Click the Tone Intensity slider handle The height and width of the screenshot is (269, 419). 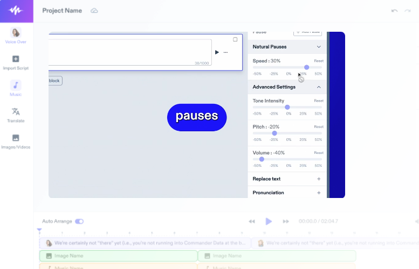(x=287, y=107)
